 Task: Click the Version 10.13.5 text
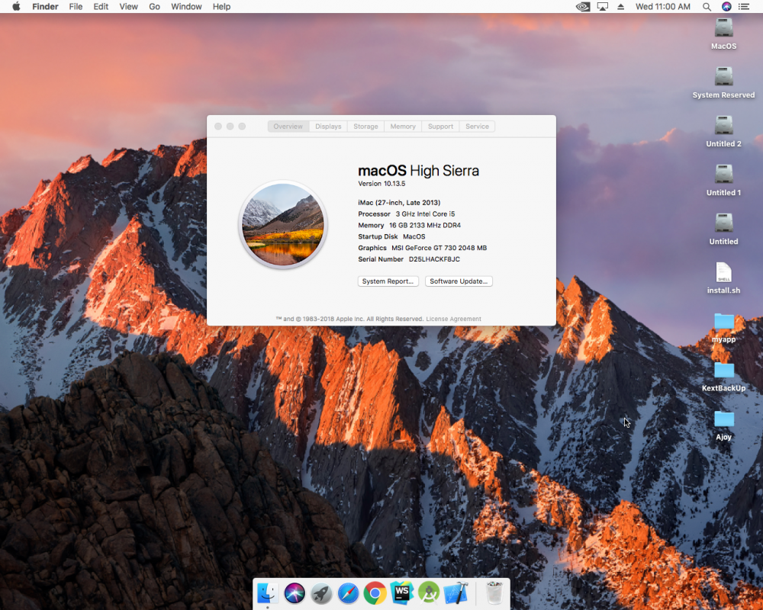381,184
